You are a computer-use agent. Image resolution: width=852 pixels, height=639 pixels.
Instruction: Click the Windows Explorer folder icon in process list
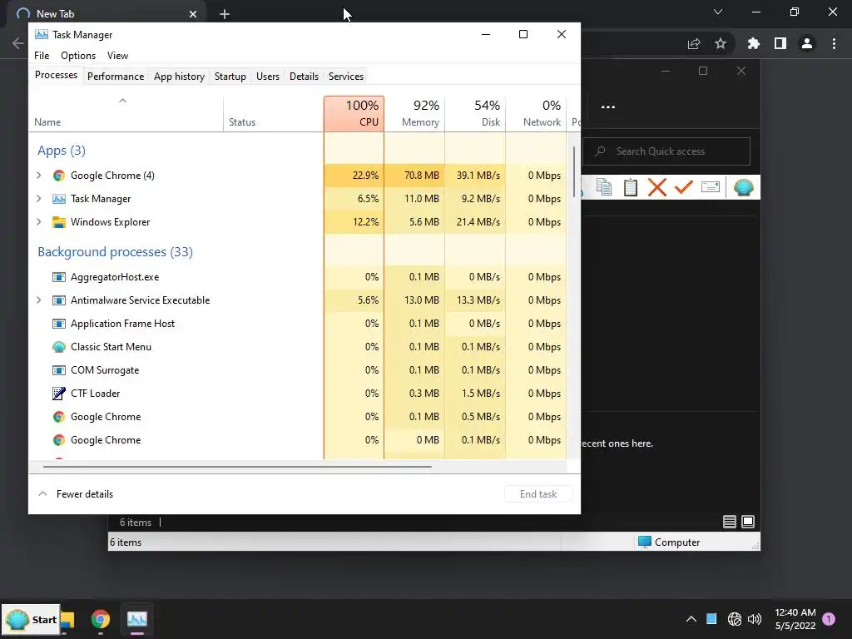59,222
